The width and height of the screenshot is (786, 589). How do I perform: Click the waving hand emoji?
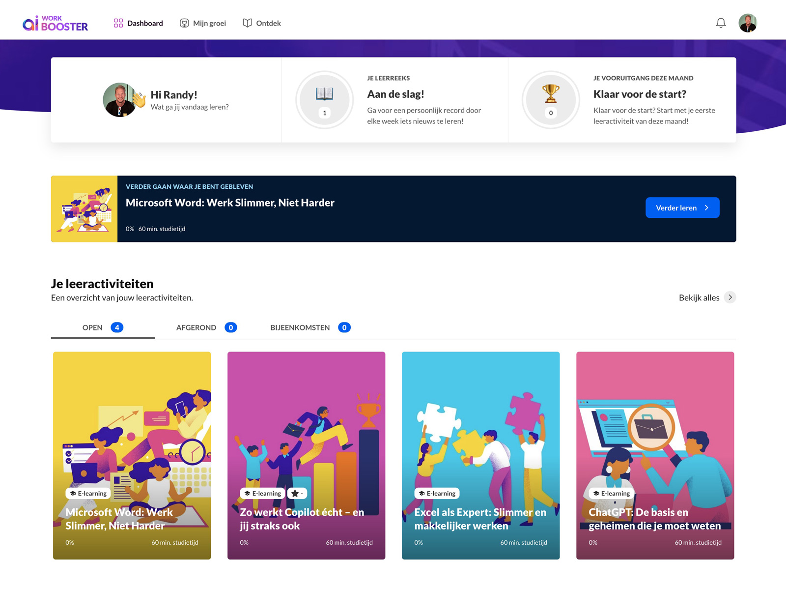click(x=140, y=99)
